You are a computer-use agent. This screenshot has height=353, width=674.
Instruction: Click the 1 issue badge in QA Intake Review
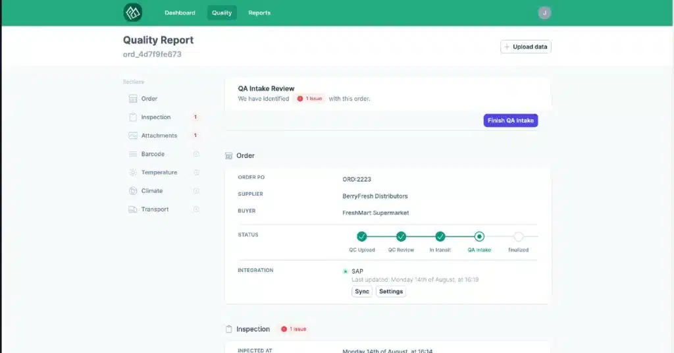click(309, 99)
